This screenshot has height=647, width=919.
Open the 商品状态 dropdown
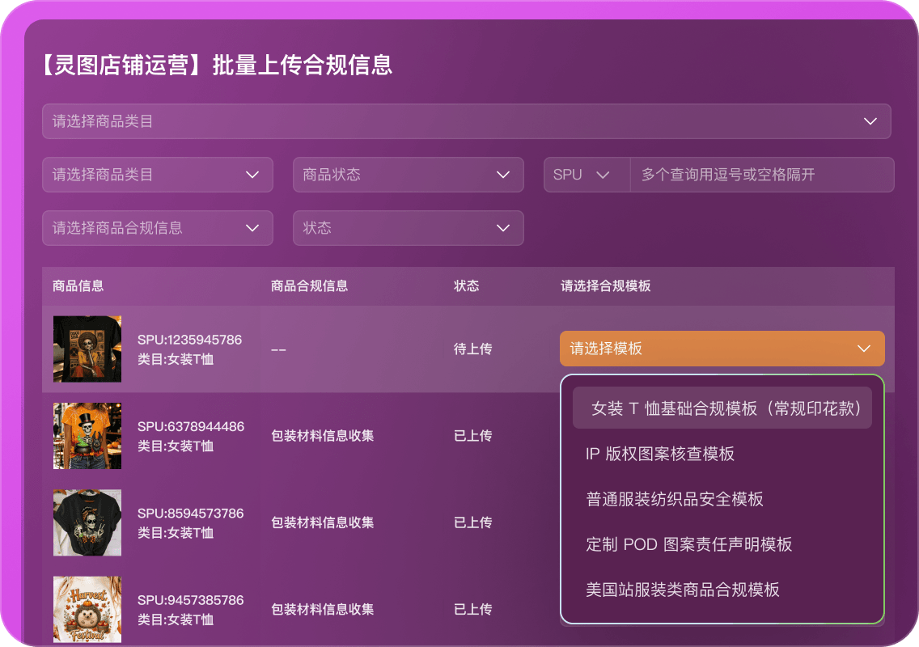click(x=408, y=175)
